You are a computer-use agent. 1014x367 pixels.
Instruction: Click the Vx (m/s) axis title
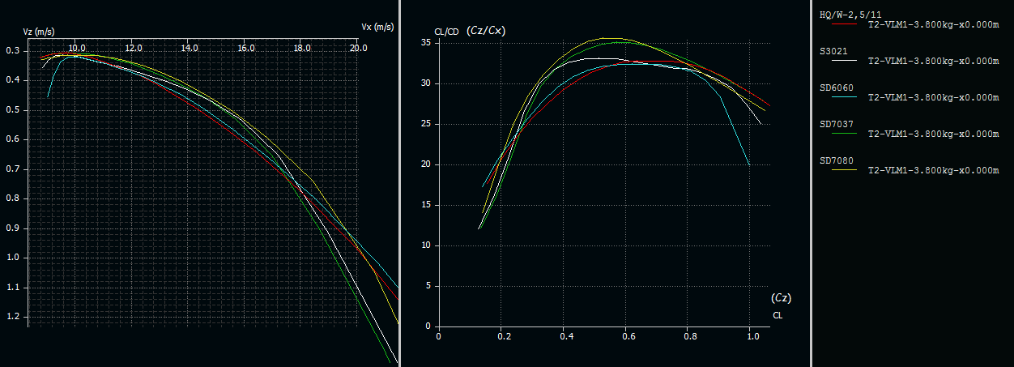[377, 27]
